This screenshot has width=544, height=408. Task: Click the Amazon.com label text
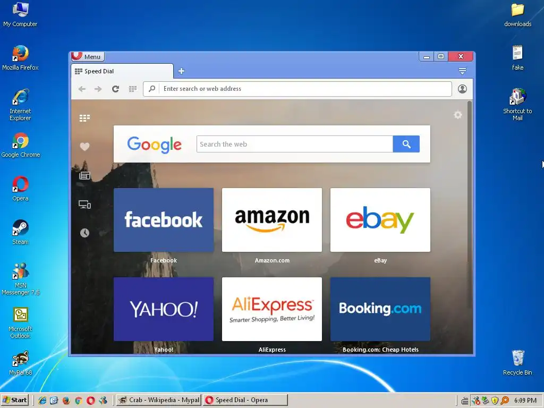(272, 260)
